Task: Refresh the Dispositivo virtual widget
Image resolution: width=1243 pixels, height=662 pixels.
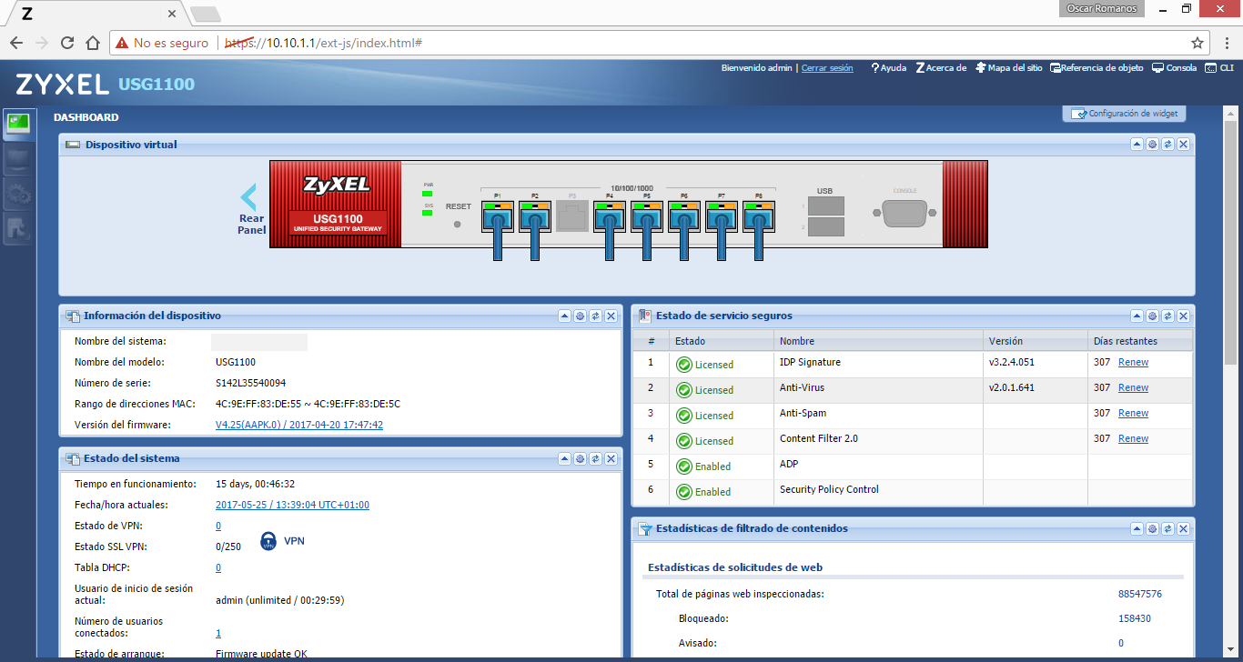Action: pos(1167,144)
